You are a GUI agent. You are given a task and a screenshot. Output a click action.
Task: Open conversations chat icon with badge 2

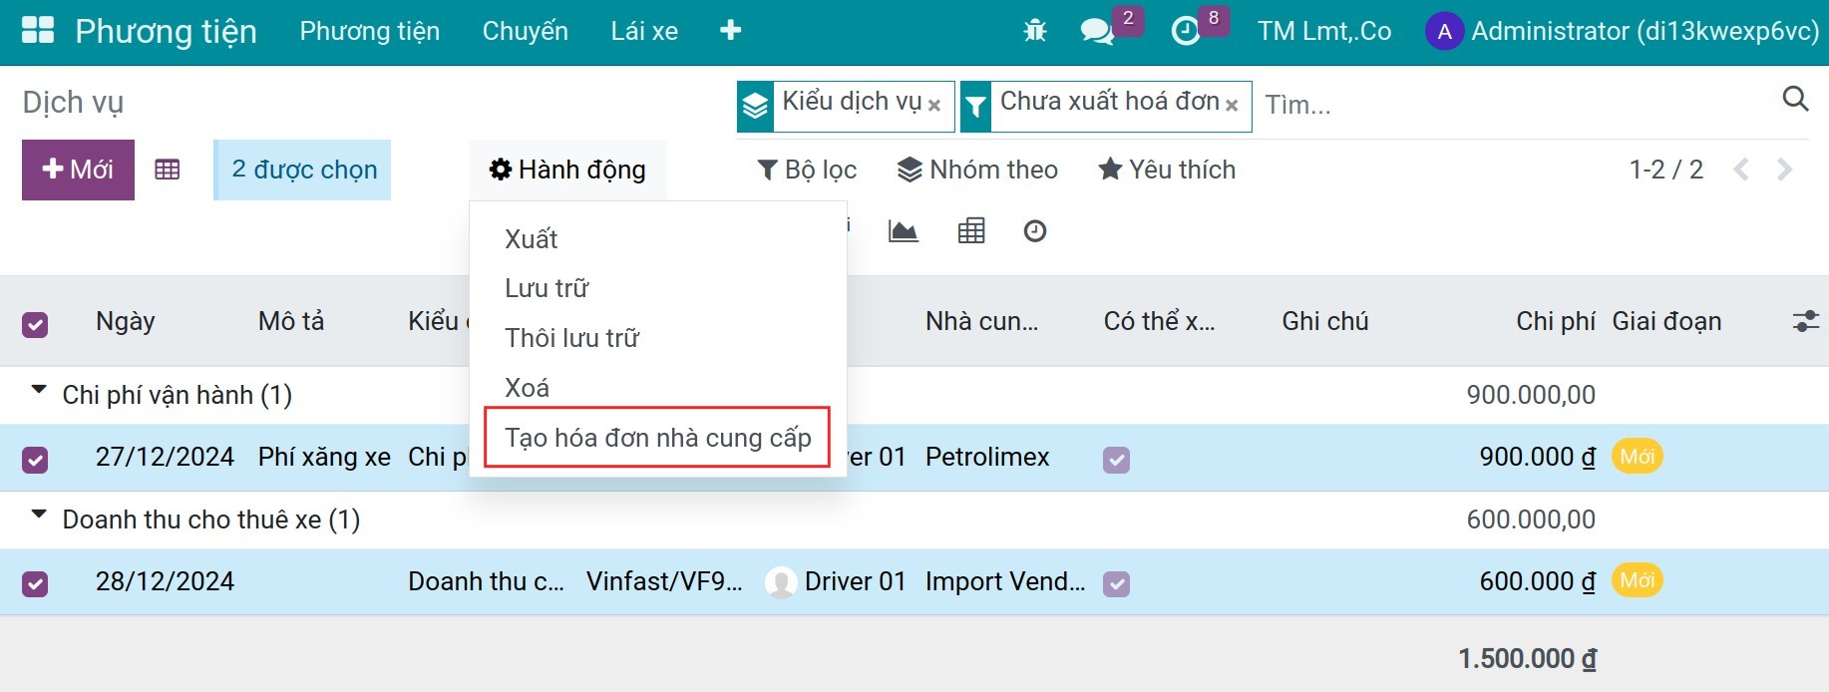1098,31
